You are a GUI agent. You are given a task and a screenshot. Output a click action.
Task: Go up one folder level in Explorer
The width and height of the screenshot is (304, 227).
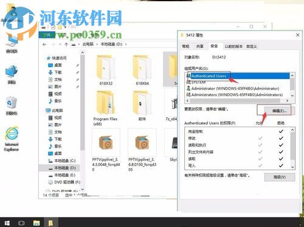[66, 44]
